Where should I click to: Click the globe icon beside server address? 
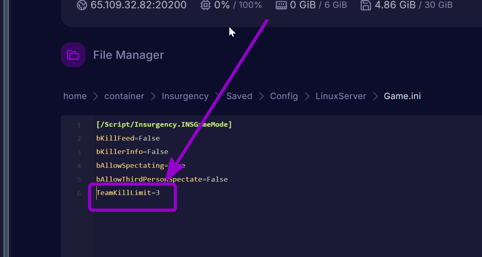82,5
